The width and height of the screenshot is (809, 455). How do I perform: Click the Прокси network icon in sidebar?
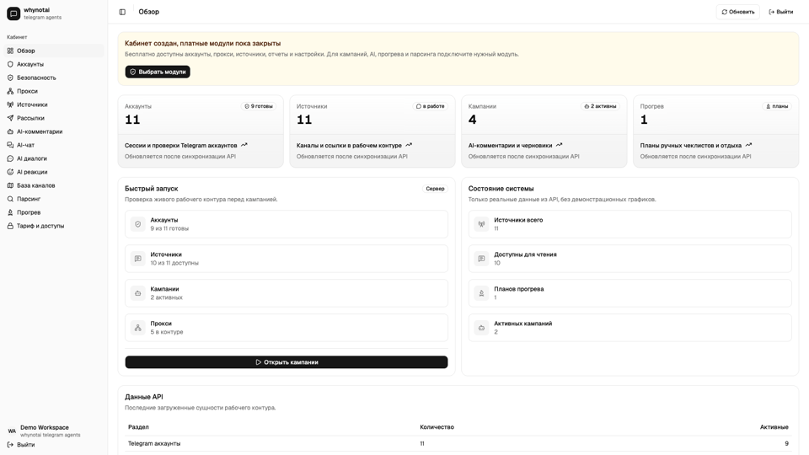click(x=10, y=91)
